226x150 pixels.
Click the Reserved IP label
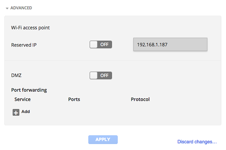click(24, 45)
